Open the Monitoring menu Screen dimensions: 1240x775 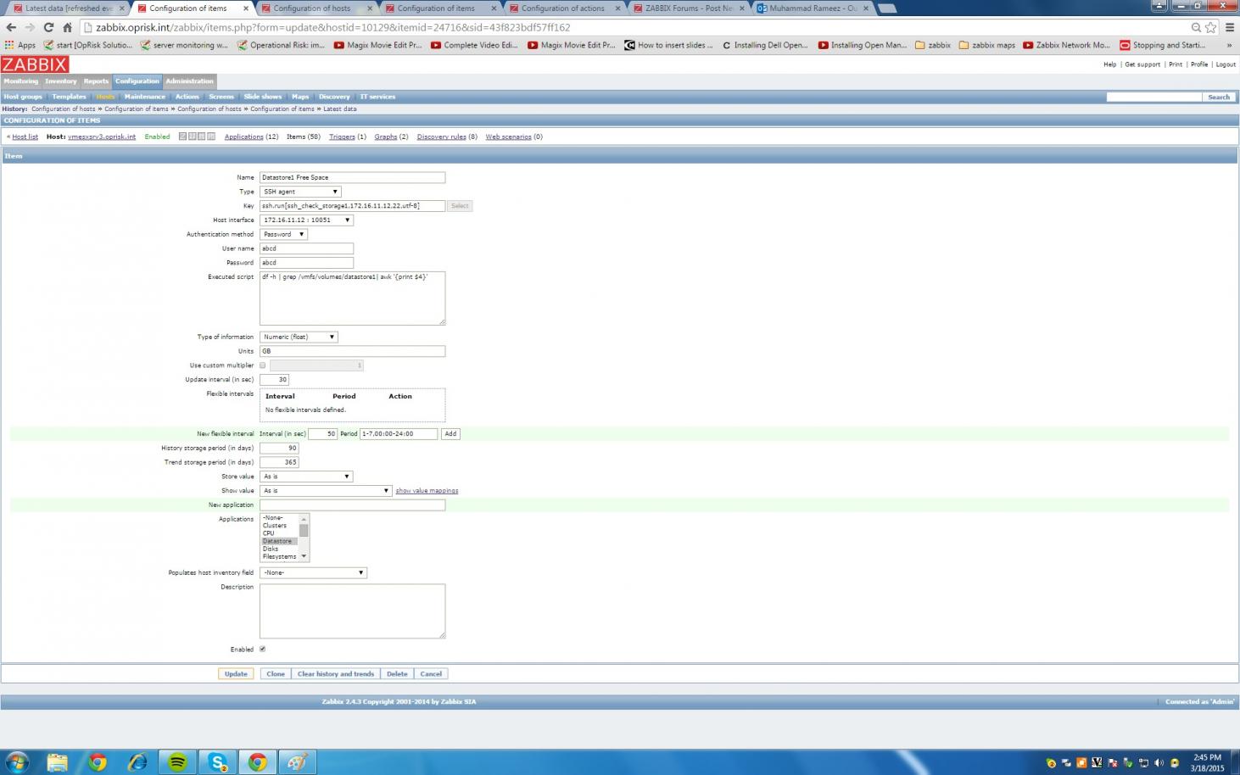pos(20,81)
